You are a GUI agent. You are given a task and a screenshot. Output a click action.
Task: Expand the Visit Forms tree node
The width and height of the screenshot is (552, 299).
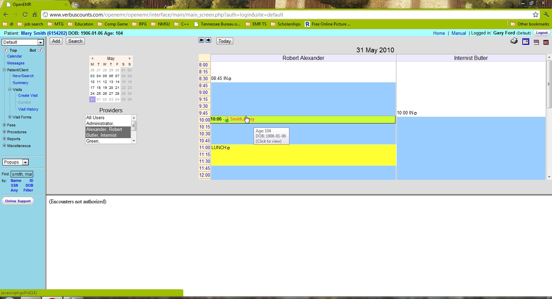click(x=10, y=117)
